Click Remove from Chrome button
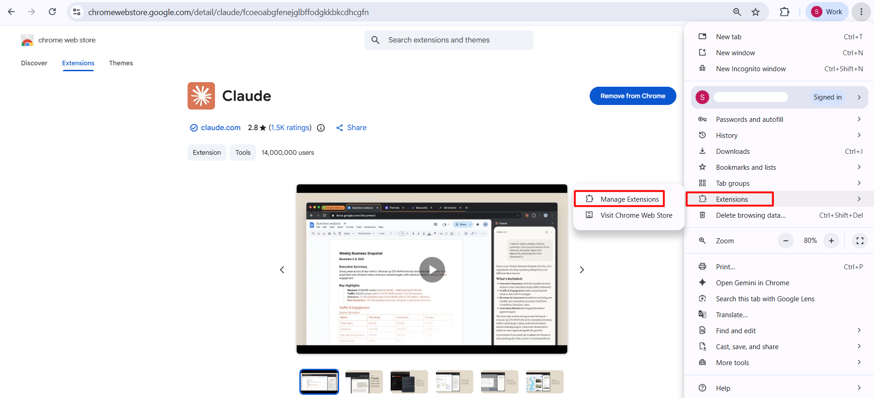The width and height of the screenshot is (874, 398). [633, 96]
